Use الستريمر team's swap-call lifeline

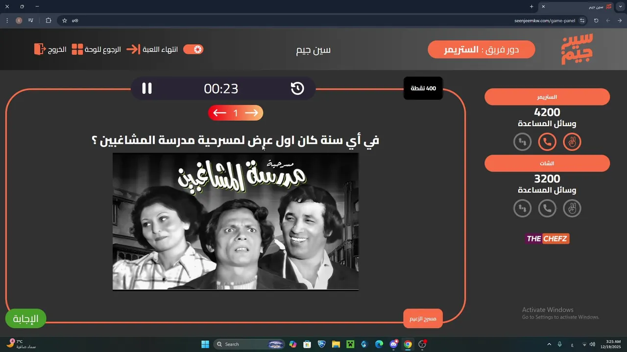(x=522, y=142)
